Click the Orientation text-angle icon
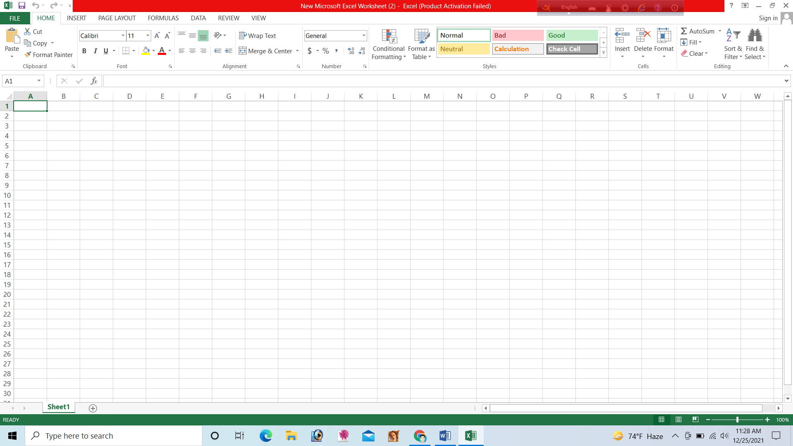This screenshot has height=446, width=793. click(218, 36)
